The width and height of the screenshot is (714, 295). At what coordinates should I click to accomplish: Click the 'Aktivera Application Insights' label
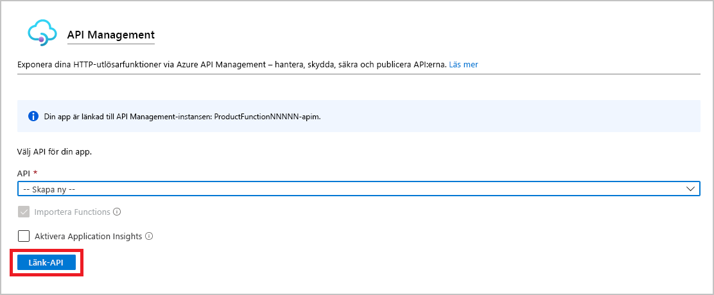(89, 237)
